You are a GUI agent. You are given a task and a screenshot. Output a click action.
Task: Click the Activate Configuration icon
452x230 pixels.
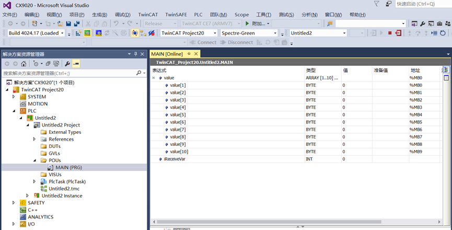[78, 33]
